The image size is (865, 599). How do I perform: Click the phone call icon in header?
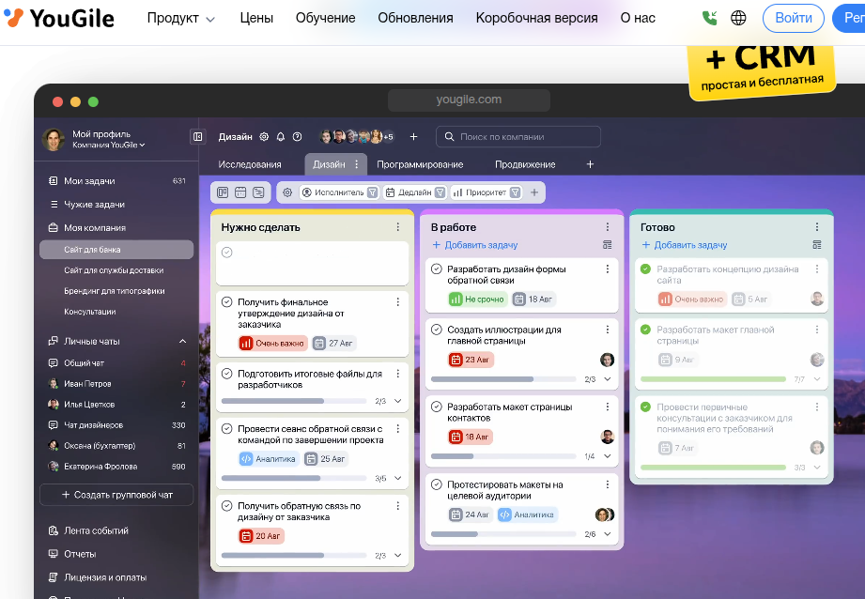[x=709, y=18]
